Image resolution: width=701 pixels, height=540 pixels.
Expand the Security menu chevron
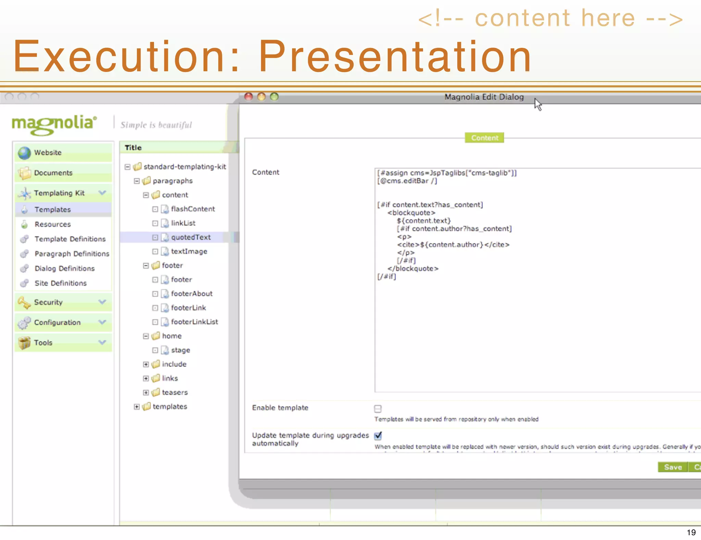click(102, 302)
